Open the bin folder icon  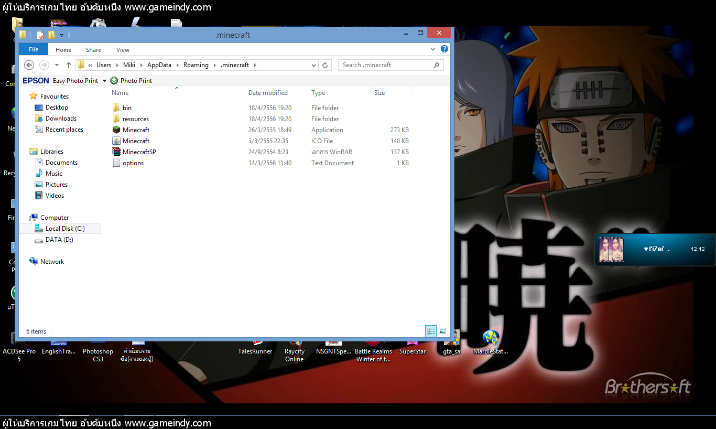pos(116,108)
